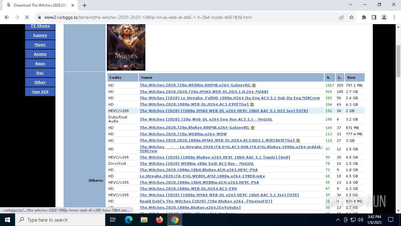Open the Music category
This screenshot has width=401, height=226.
(40, 45)
